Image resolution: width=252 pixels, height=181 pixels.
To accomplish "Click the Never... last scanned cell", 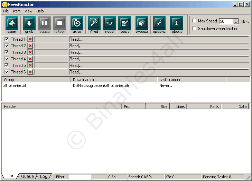I will [x=166, y=86].
